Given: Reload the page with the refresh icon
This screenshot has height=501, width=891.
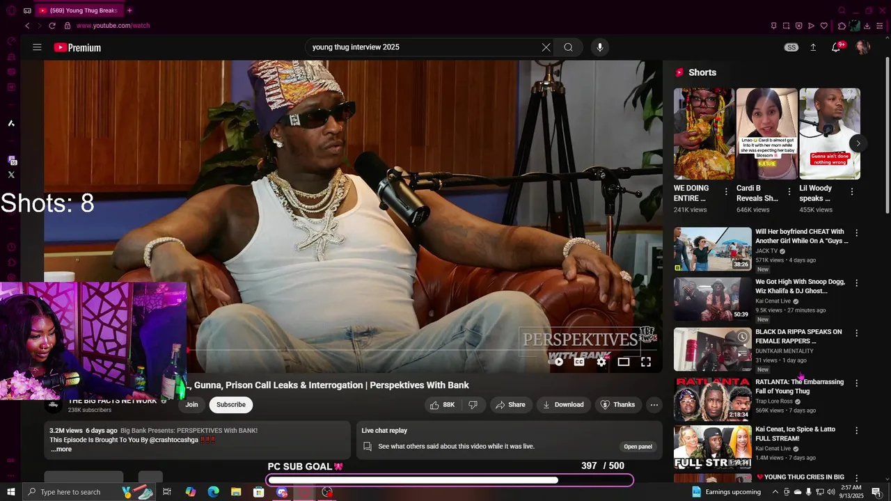Looking at the screenshot, I should coord(52,26).
